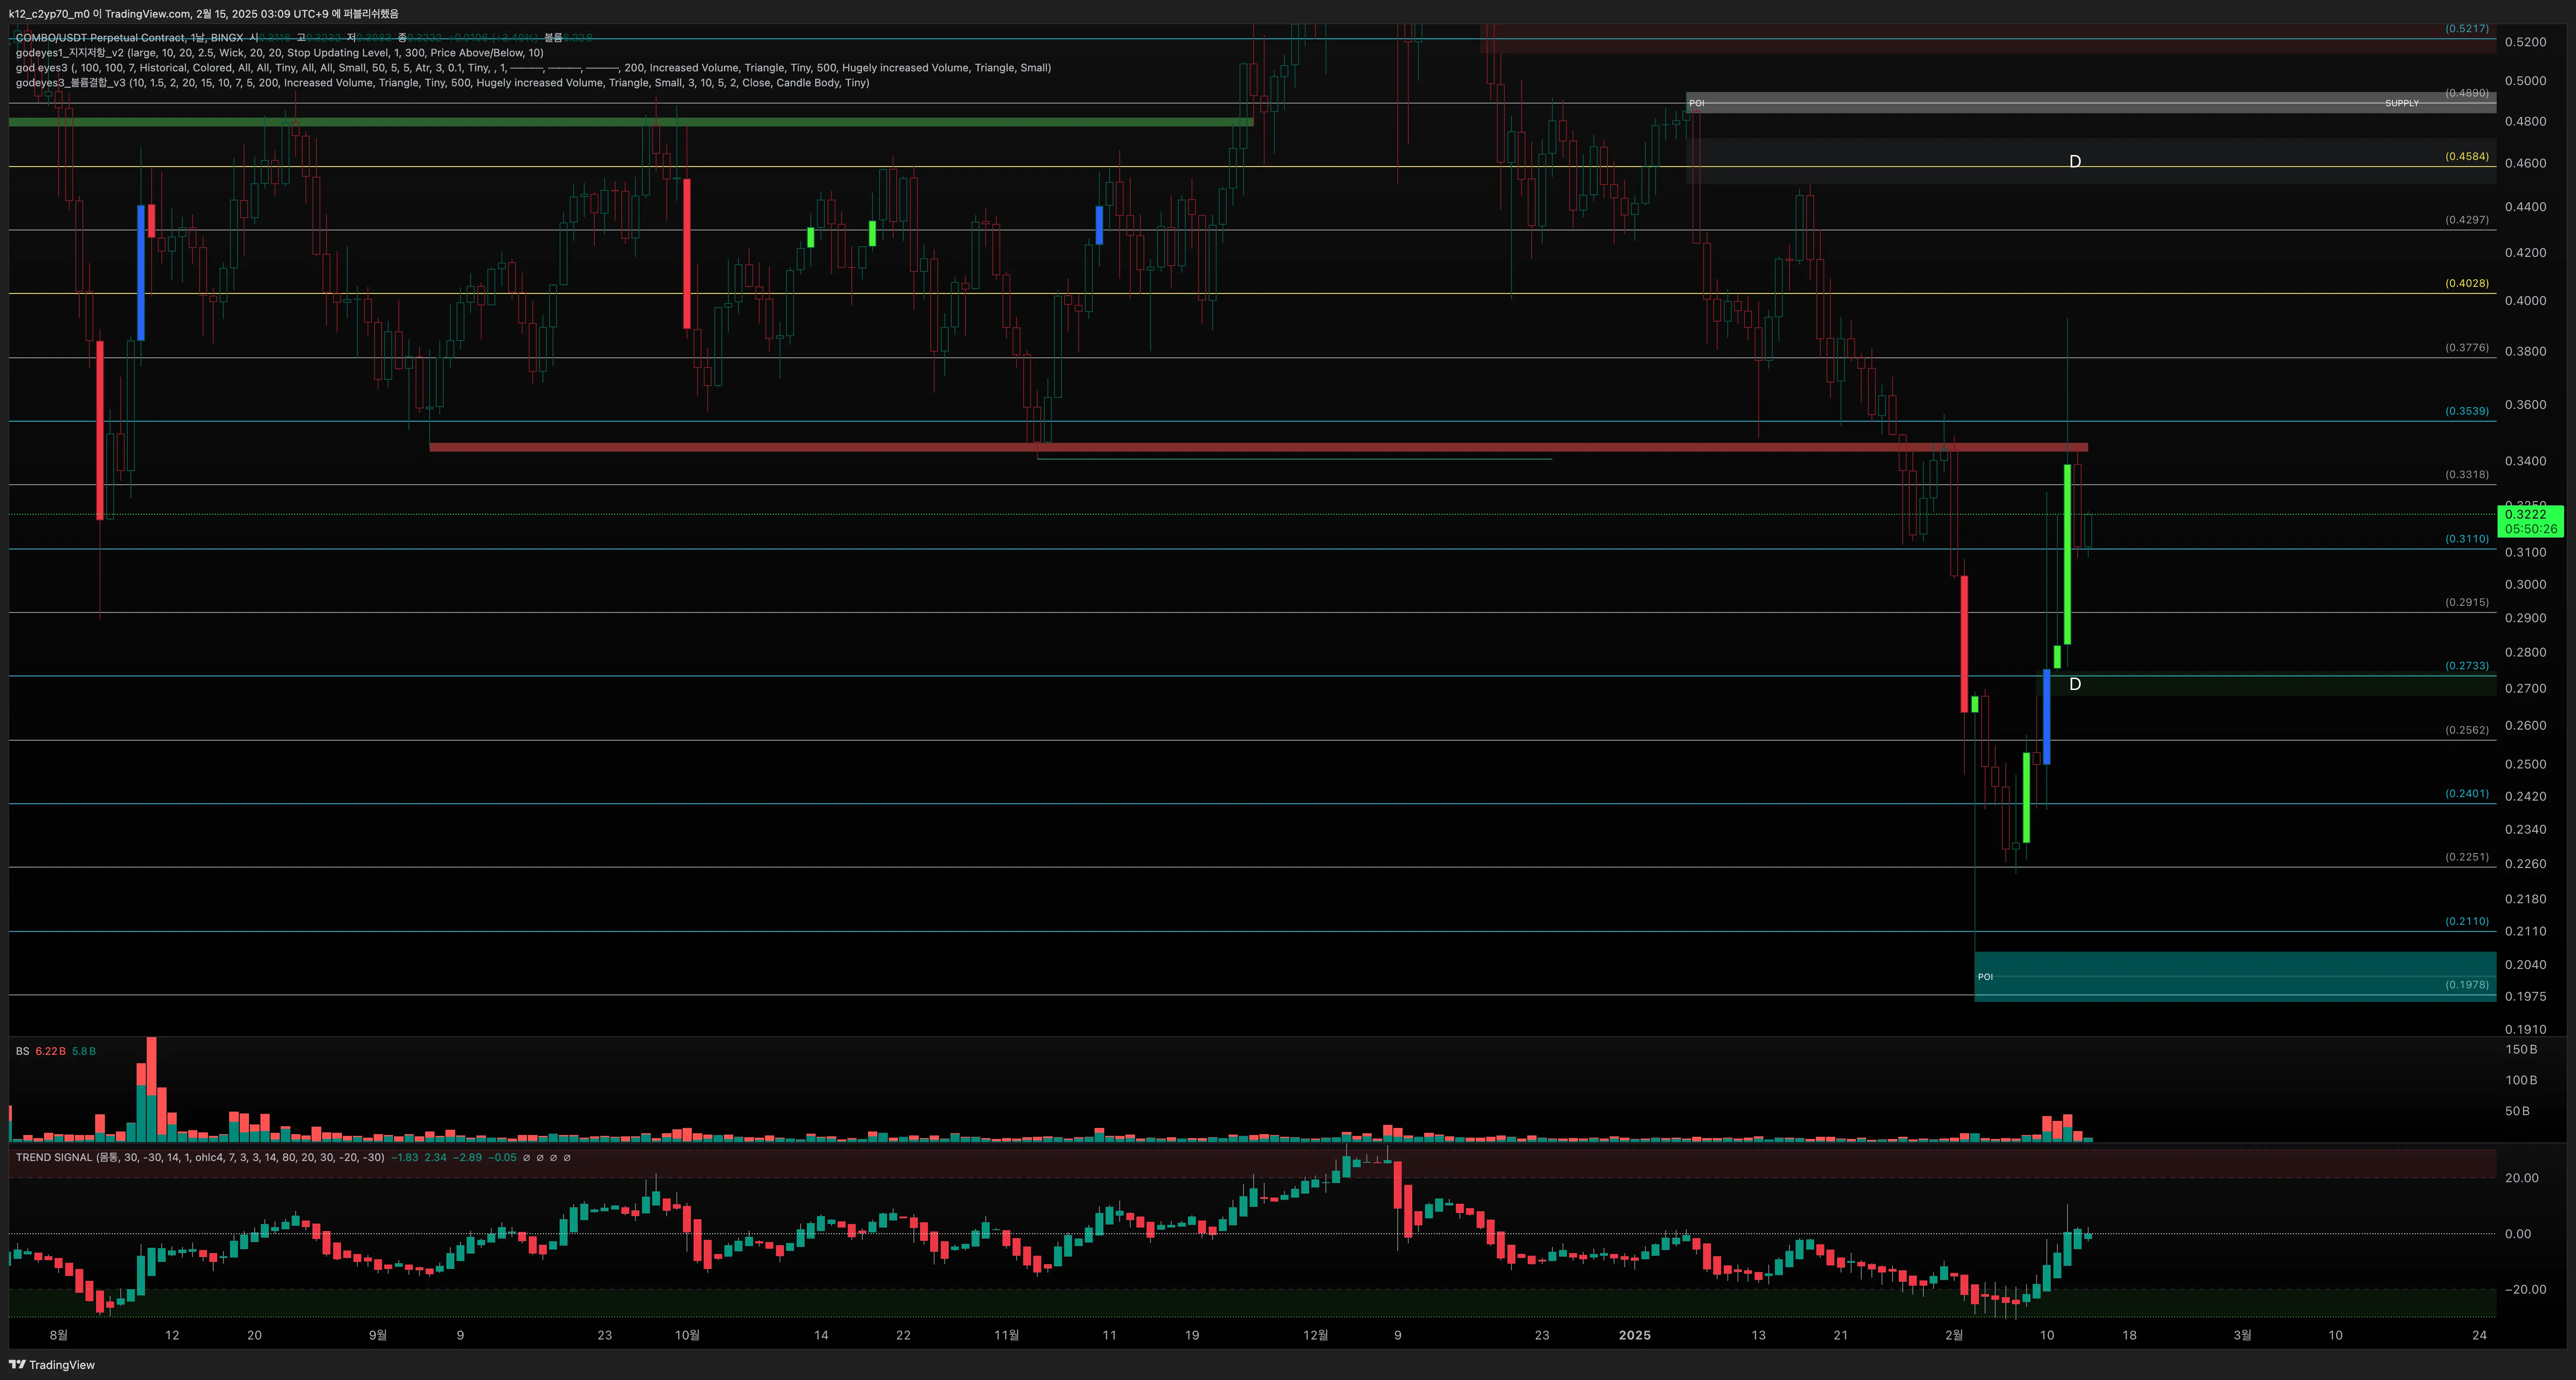Click the SUPPLY zone label
Screen dimensions: 2576x1380
pos(2401,103)
